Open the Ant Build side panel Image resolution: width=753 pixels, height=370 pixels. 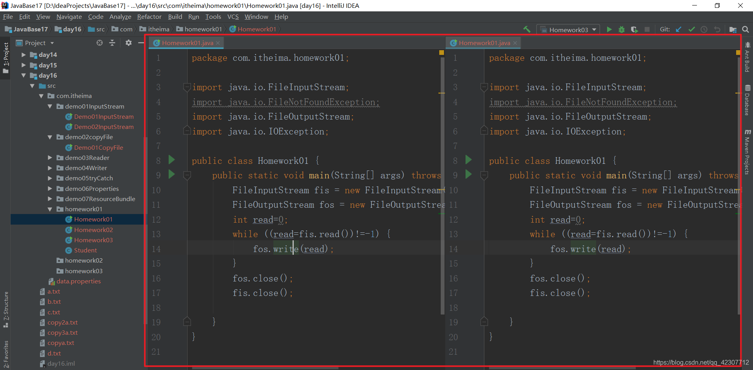[x=748, y=57]
